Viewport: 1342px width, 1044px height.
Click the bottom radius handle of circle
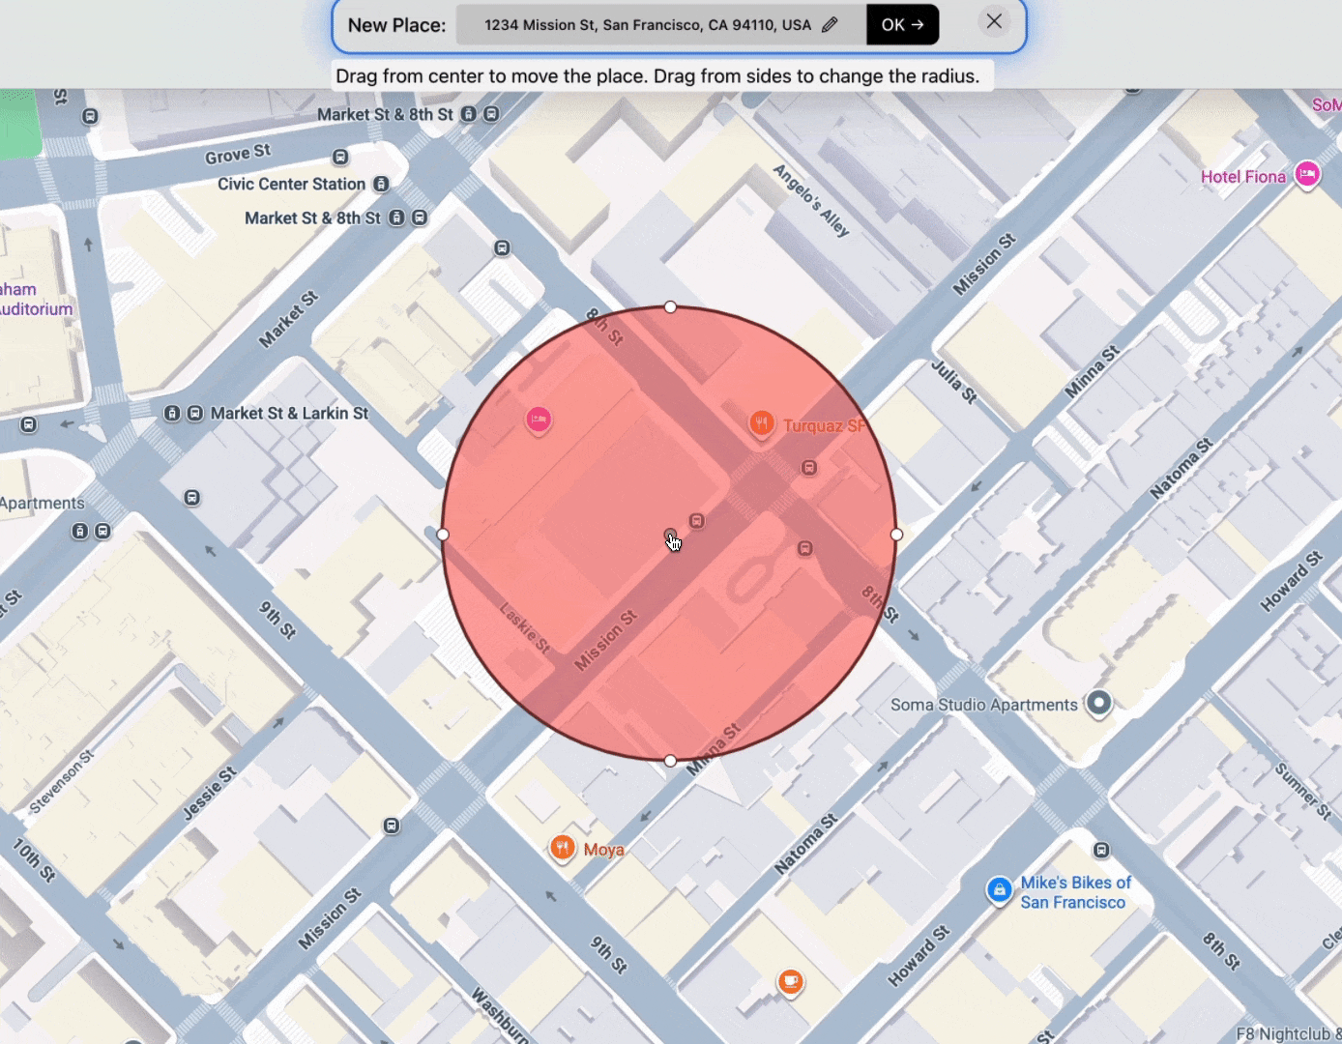pos(670,761)
